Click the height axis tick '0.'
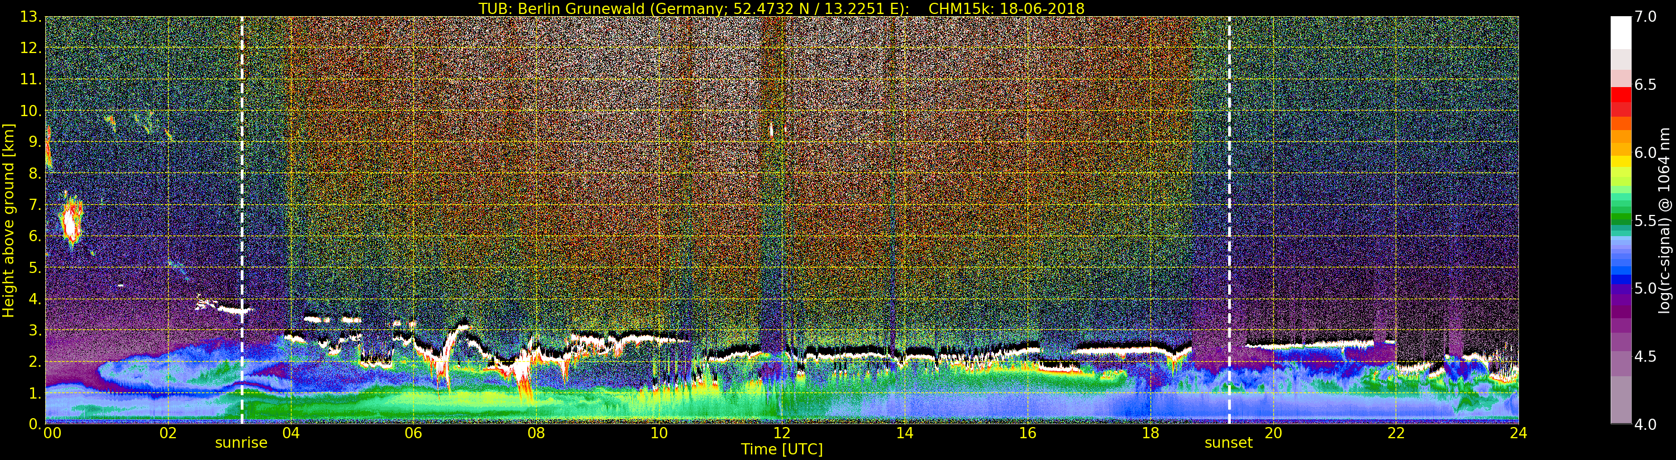 click(x=35, y=424)
